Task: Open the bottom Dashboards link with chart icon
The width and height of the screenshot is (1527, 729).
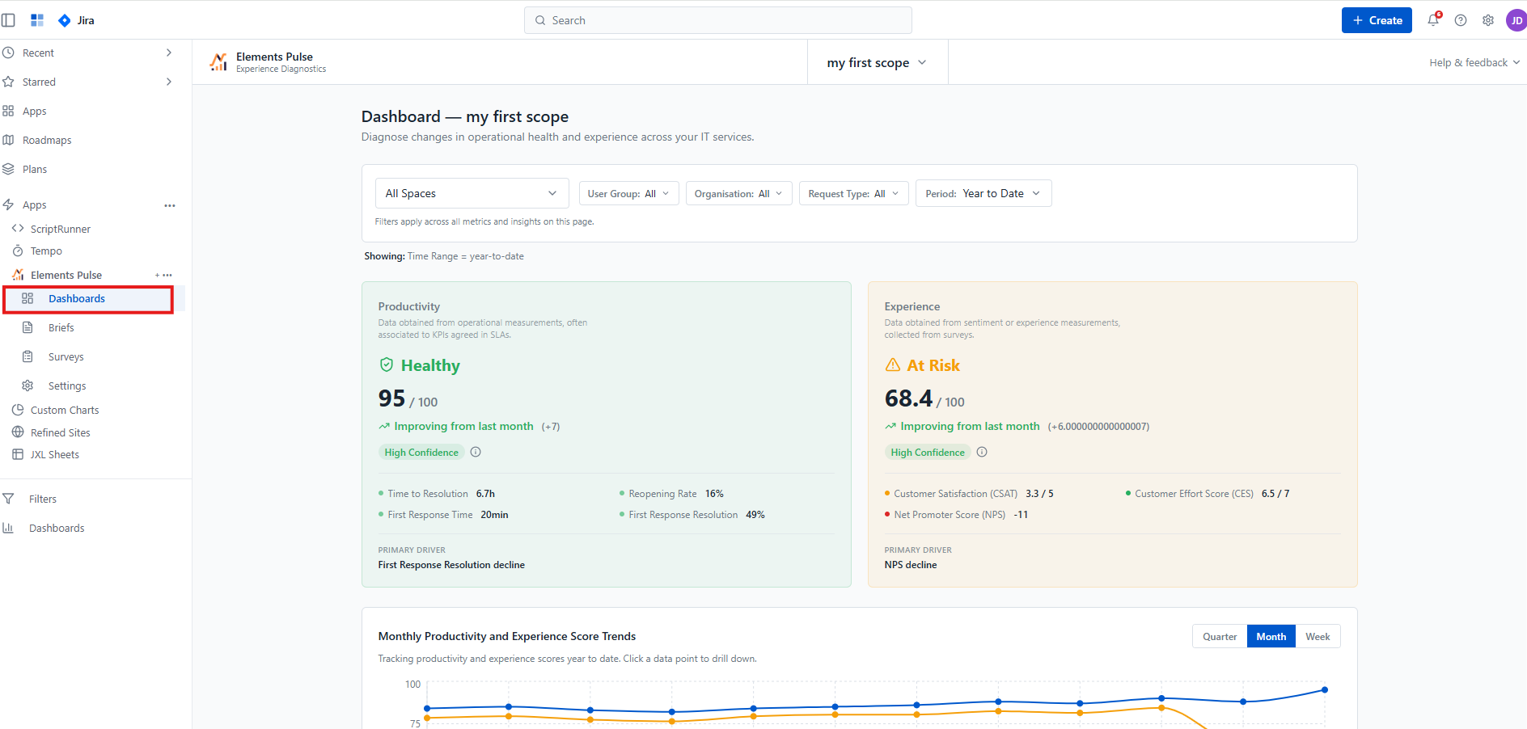Action: point(57,528)
